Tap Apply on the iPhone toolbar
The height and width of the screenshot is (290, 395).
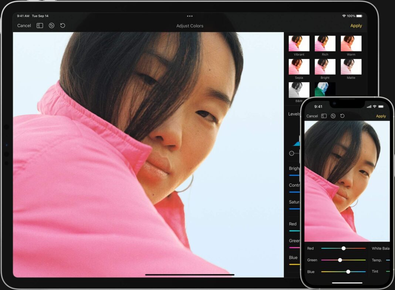coord(381,116)
